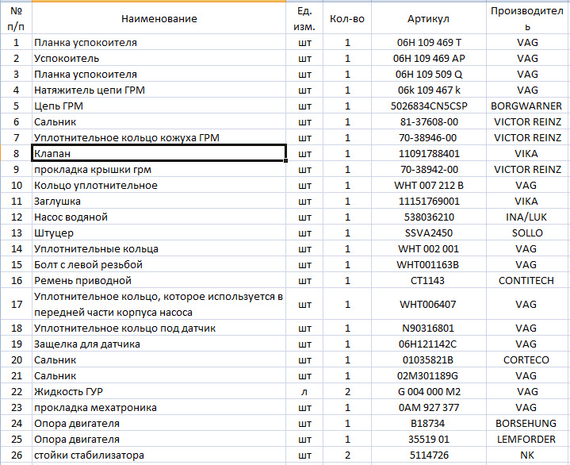The image size is (570, 465).
Task: Select the 'INA/LUK' manufacturer cell
Action: pos(528,217)
